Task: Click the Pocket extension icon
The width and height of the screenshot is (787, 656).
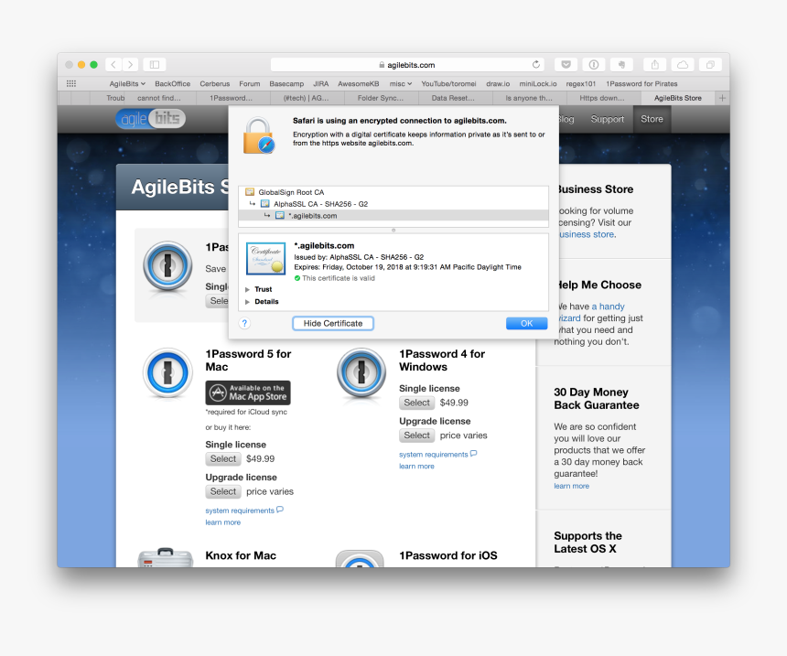Action: pyautogui.click(x=566, y=65)
